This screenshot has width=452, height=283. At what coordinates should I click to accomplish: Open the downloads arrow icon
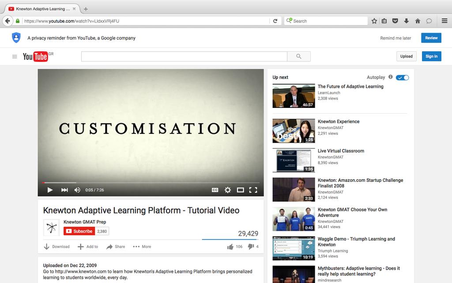point(407,21)
